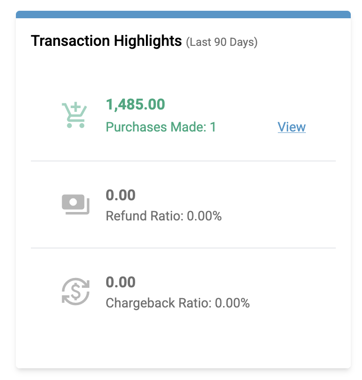Click the gray cash refund icon
Screen dimensions: 362x380
click(75, 204)
